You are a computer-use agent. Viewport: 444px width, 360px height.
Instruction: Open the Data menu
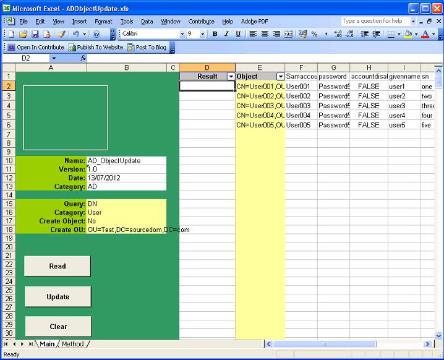coord(147,21)
